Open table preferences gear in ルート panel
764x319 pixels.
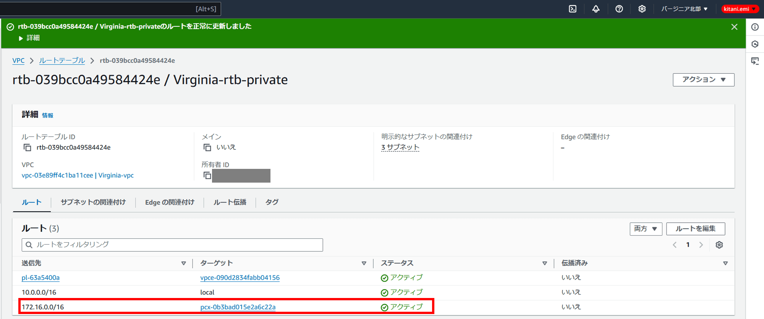point(719,245)
